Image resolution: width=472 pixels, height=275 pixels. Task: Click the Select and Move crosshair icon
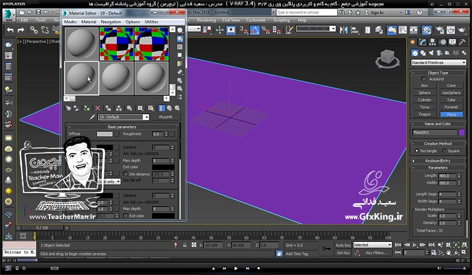tap(219, 30)
